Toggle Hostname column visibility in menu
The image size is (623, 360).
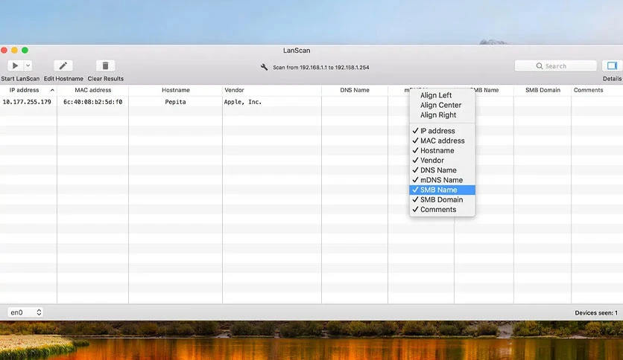(442, 151)
